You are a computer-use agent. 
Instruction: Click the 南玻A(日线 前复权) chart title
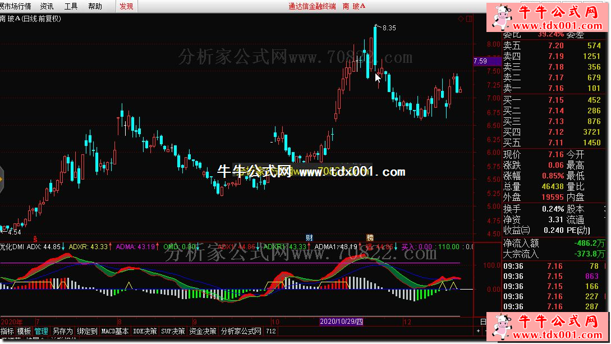pyautogui.click(x=30, y=19)
